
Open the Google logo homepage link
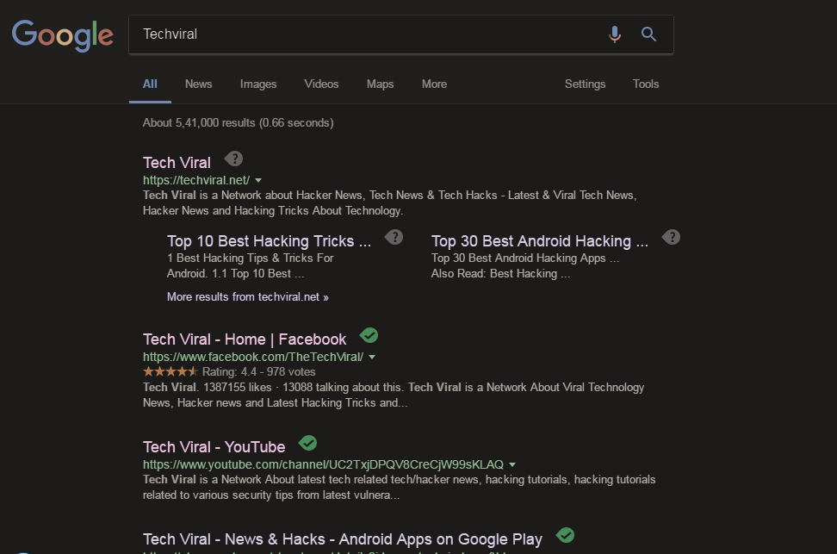(63, 35)
